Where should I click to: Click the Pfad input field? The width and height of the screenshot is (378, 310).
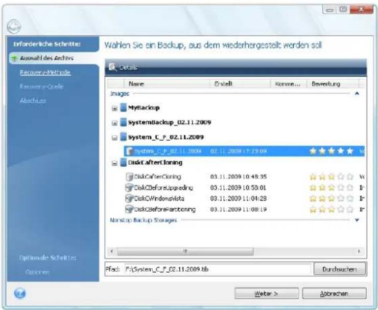[218, 269]
